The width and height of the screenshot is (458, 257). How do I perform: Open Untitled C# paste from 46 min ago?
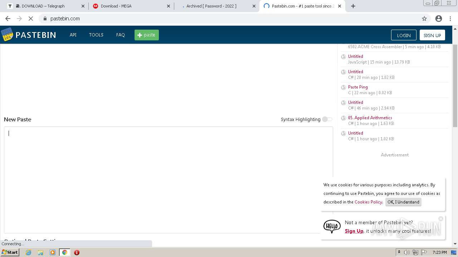tap(356, 102)
